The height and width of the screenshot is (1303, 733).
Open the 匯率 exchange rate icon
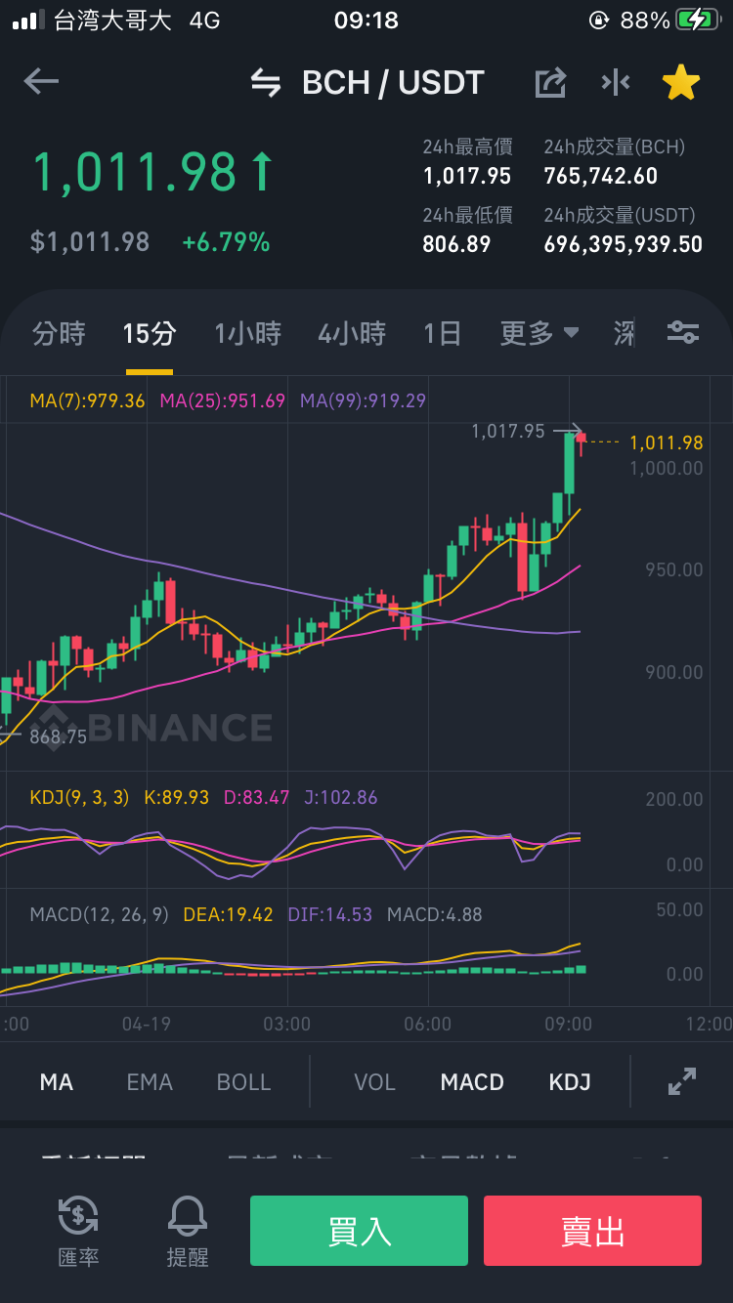[78, 1231]
